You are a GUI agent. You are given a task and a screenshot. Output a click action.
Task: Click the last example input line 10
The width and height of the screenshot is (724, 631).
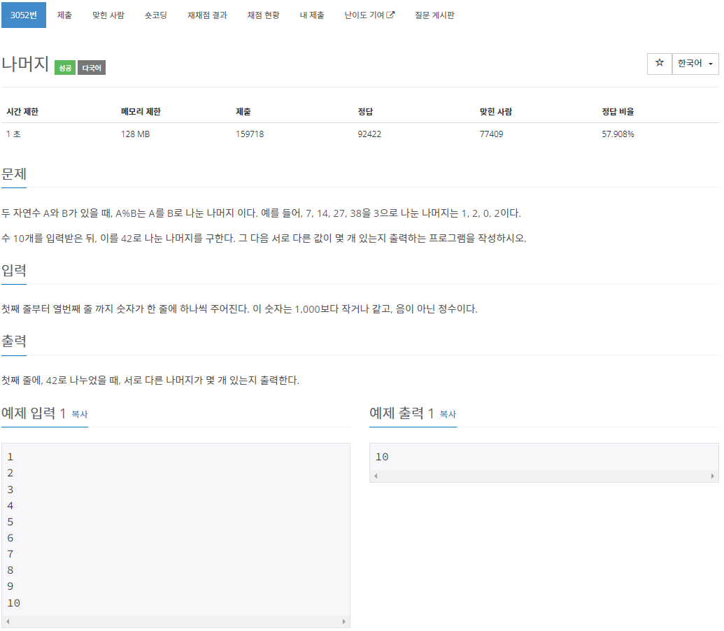(x=13, y=603)
